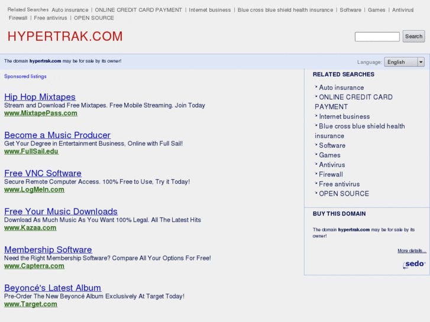This screenshot has width=430, height=322.
Task: Select Blue cross blue shield health in sidebar
Action: click(360, 131)
